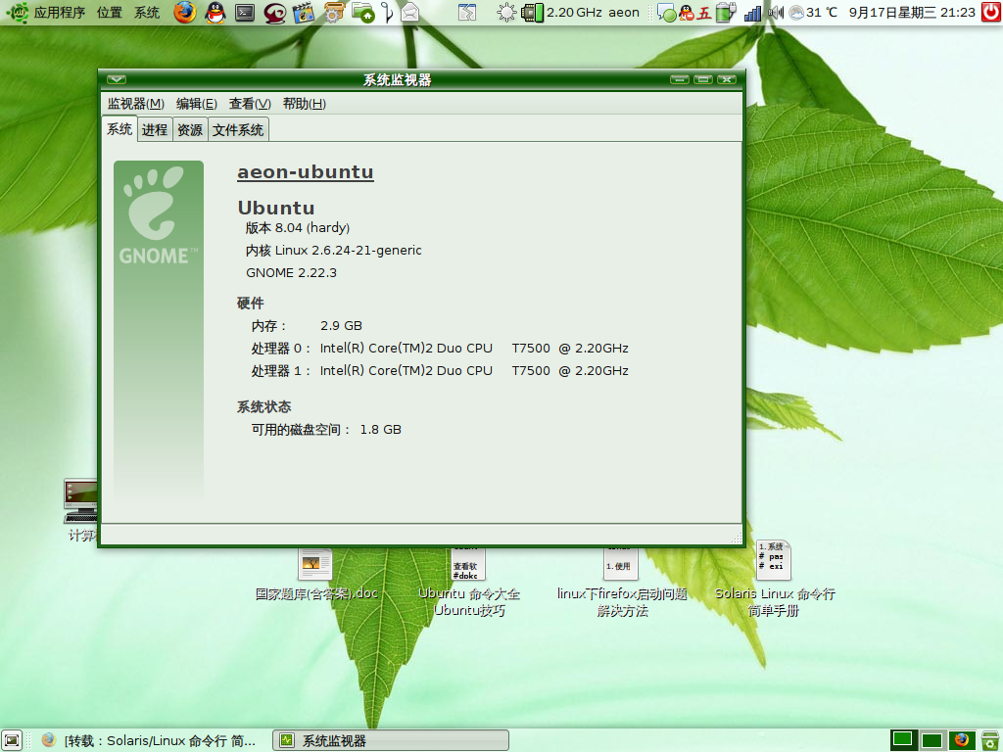Open the 应用程序 panel menu
This screenshot has height=752, width=1003.
[60, 12]
